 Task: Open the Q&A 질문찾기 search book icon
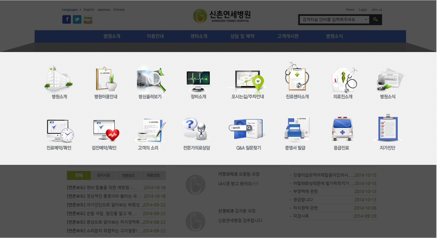click(x=246, y=129)
